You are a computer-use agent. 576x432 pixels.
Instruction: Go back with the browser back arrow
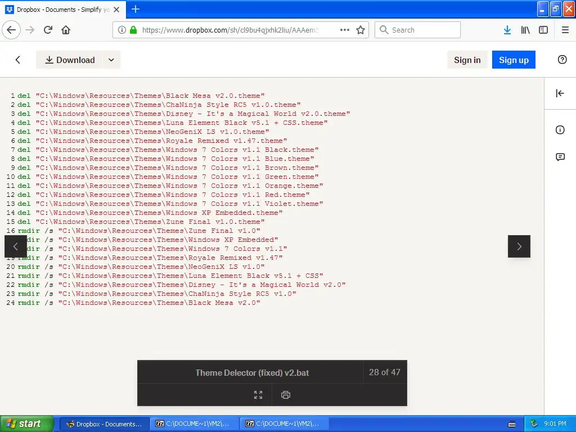click(x=11, y=30)
